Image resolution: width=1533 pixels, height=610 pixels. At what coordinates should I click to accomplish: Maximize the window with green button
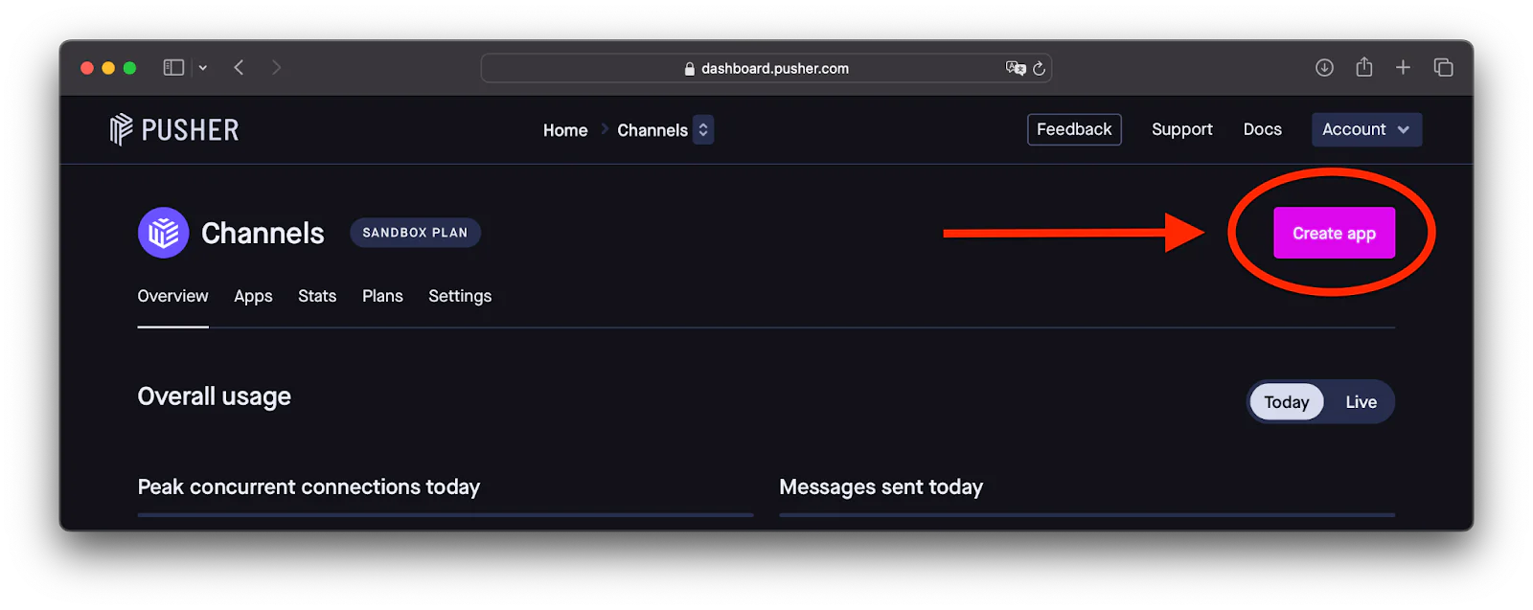[129, 68]
